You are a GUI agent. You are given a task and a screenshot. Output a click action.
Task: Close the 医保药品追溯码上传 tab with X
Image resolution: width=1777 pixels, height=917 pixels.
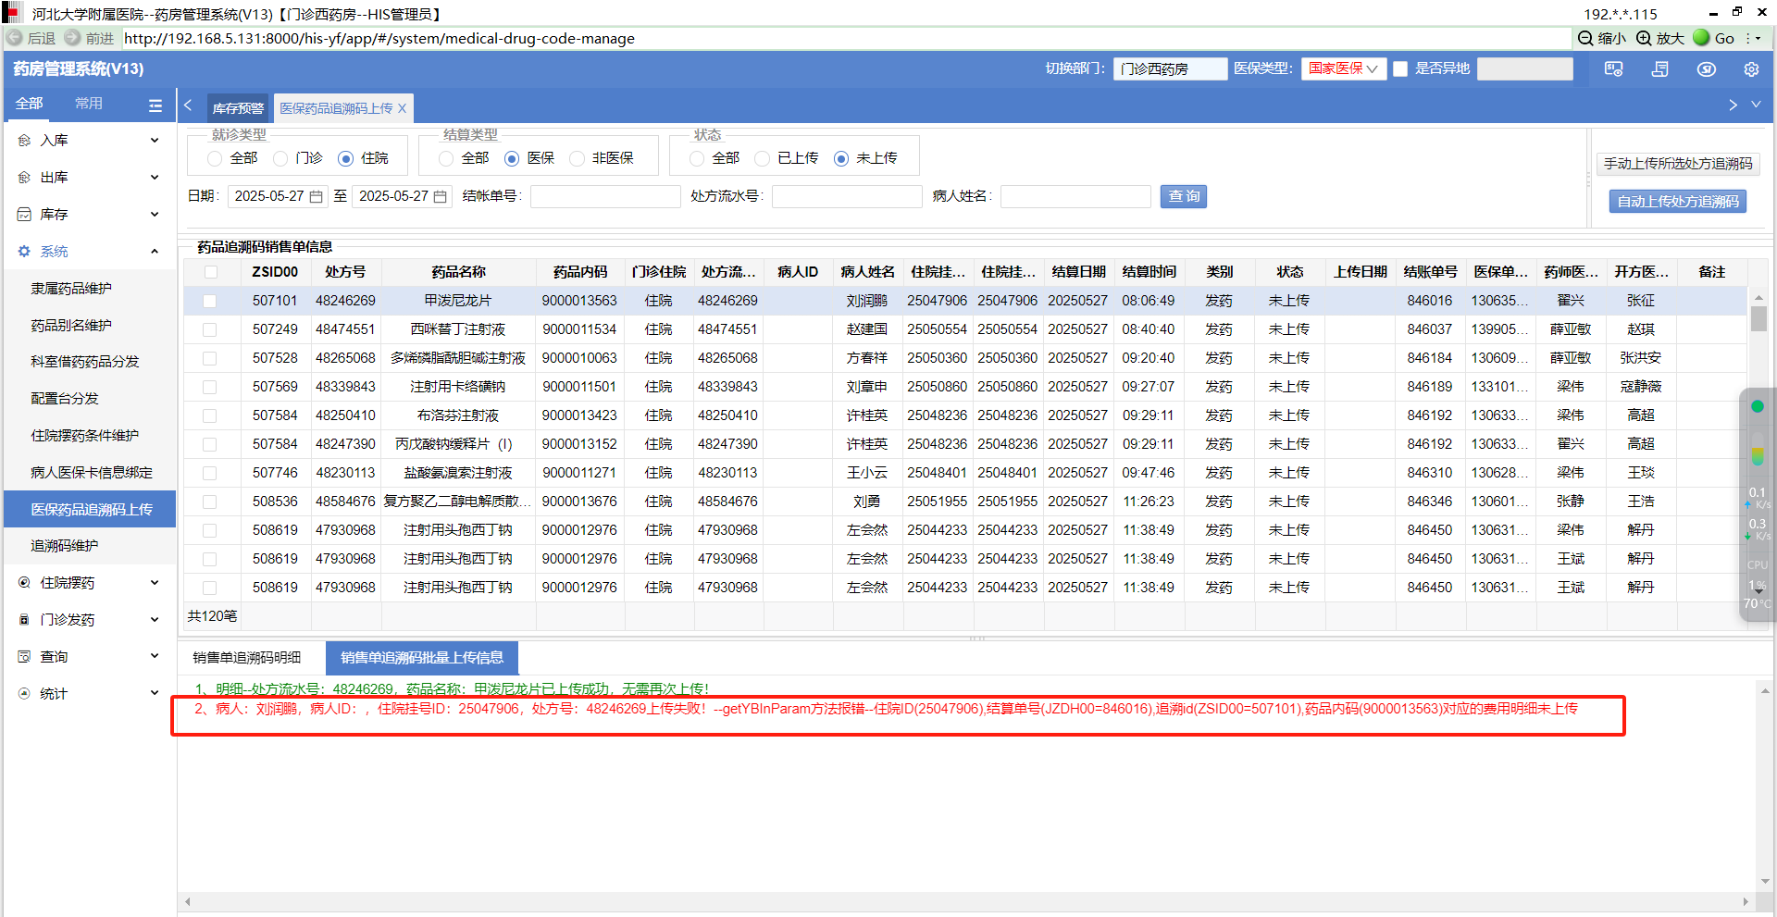pos(403,108)
